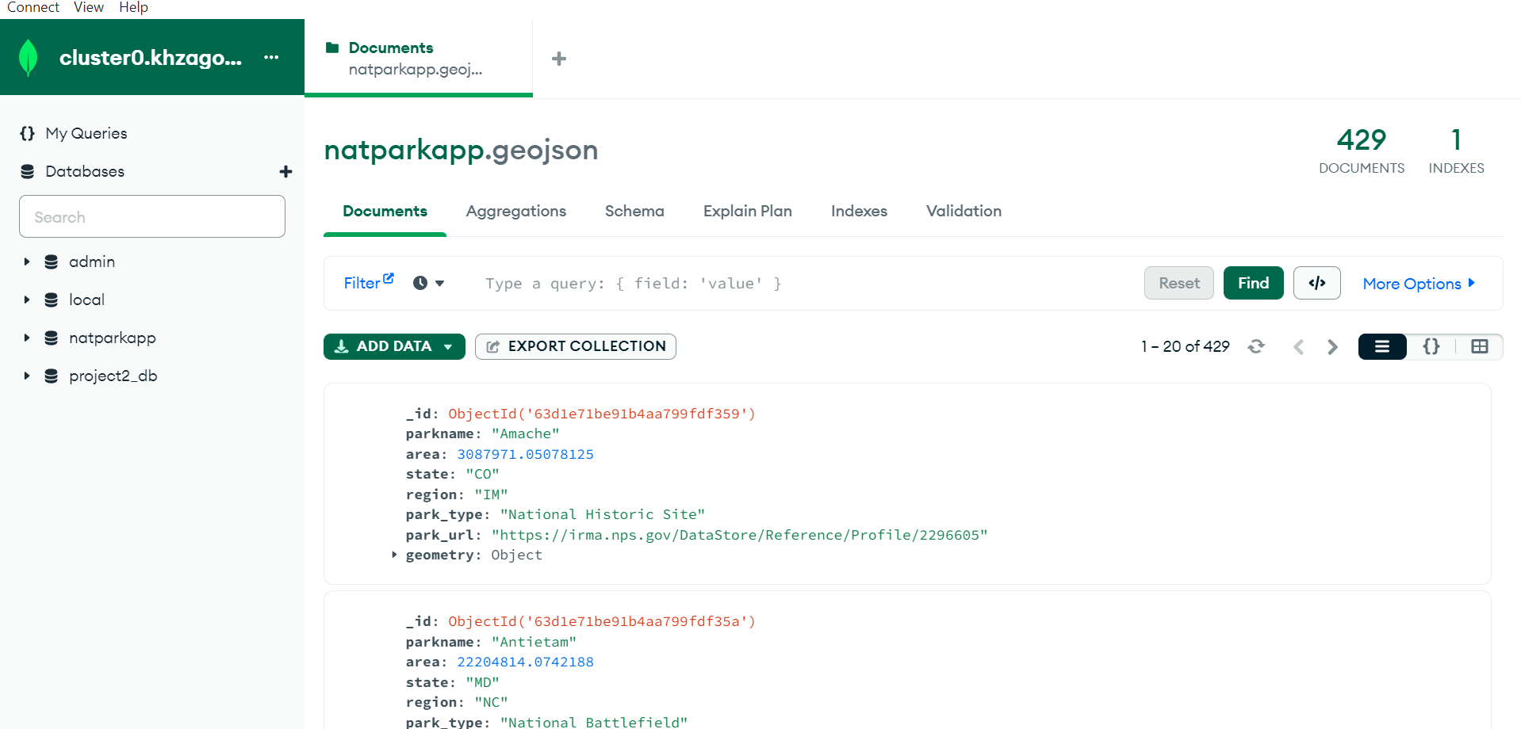Create a database using the sidebar plus icon
Viewport: 1521px width, 729px height.
pos(285,171)
